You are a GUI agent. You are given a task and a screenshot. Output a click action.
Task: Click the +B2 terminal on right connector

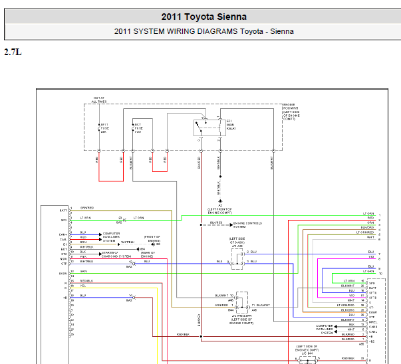(372, 341)
